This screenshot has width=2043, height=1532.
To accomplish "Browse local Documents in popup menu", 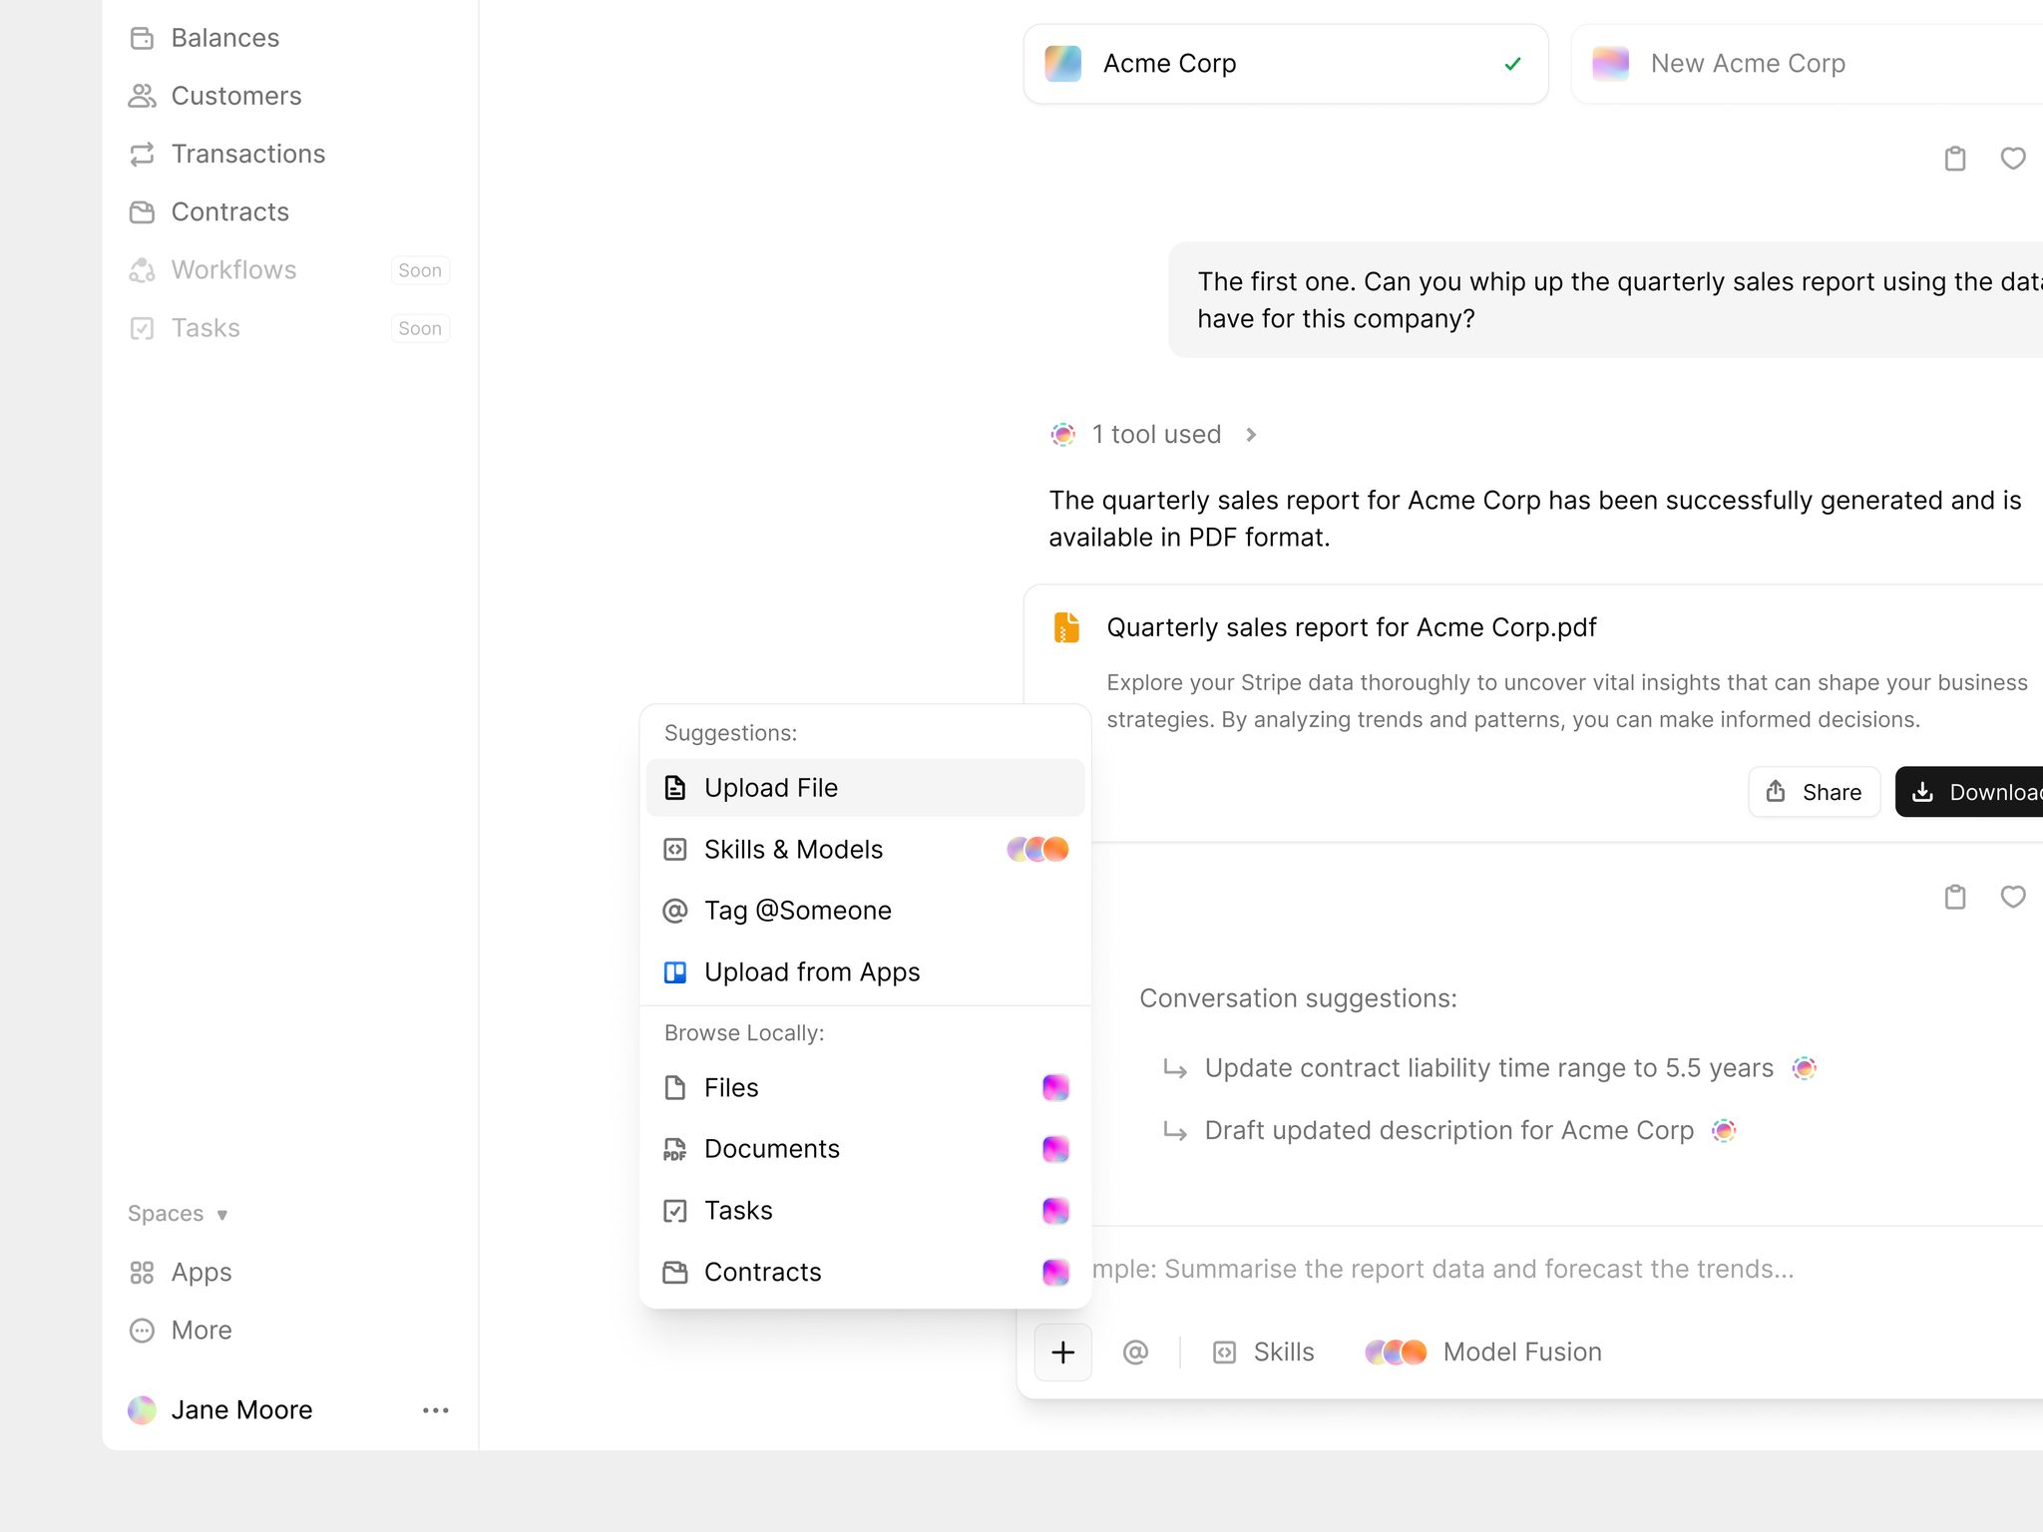I will 865,1149.
